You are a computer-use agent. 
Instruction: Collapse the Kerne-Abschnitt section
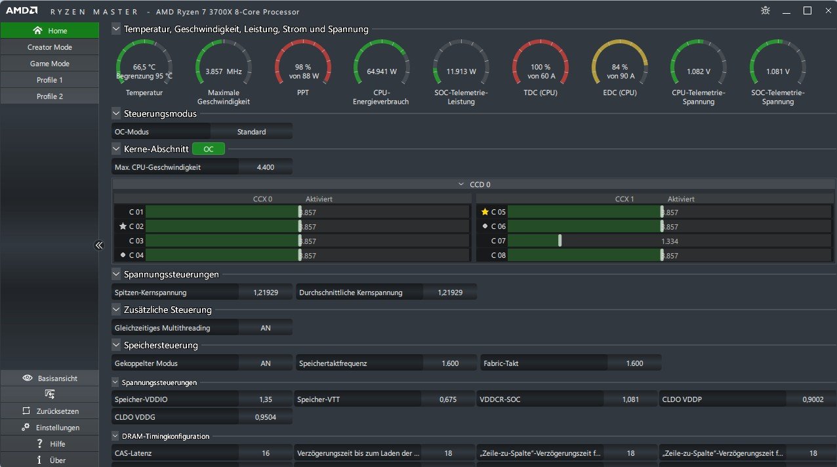(116, 149)
